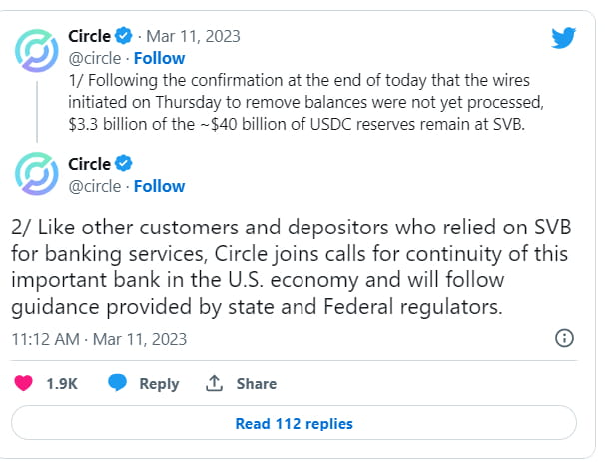Click the verified badge in second tweet

(x=124, y=164)
